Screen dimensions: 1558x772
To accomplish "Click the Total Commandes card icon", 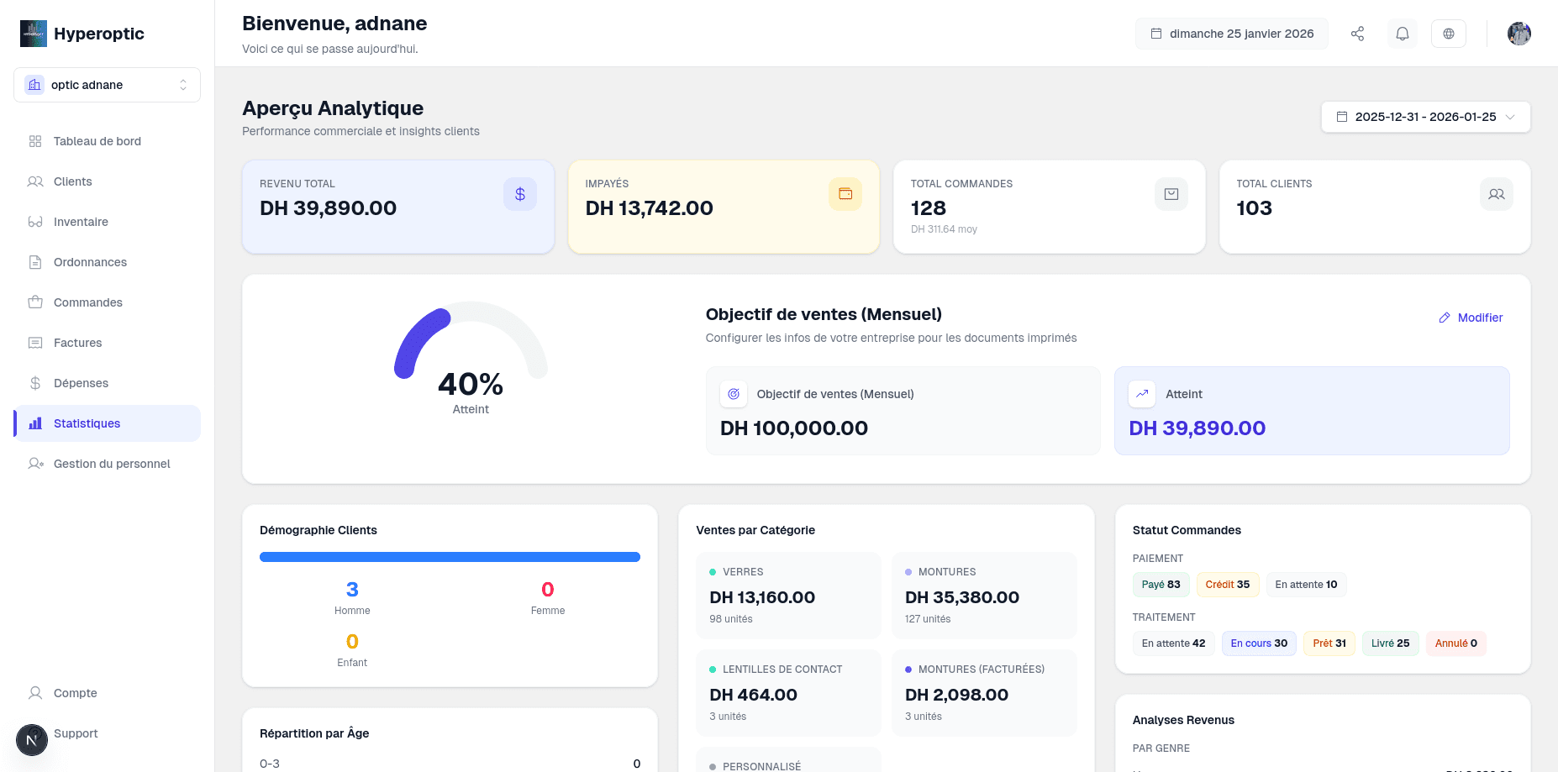I will pos(1171,194).
